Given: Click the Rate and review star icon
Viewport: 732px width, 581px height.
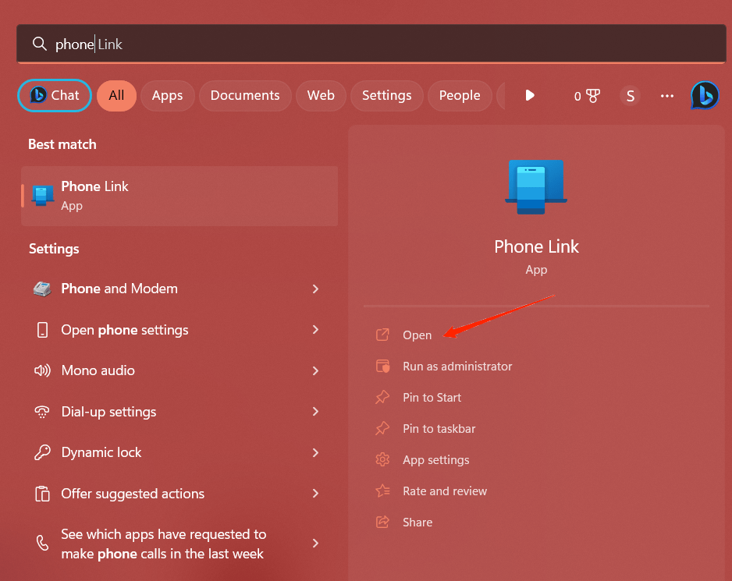Looking at the screenshot, I should click(382, 491).
